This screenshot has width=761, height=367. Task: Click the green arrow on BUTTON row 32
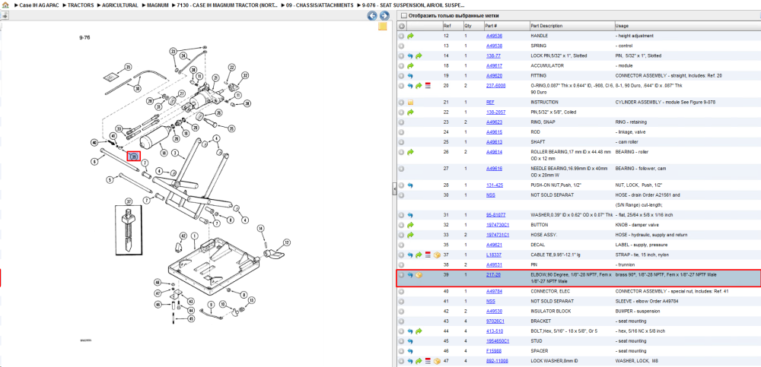click(x=411, y=225)
